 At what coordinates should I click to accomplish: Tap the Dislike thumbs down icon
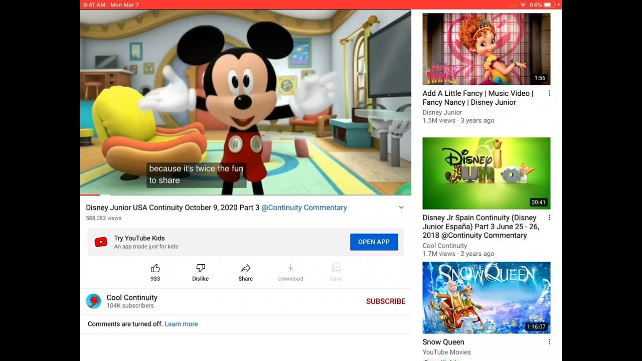(x=201, y=268)
